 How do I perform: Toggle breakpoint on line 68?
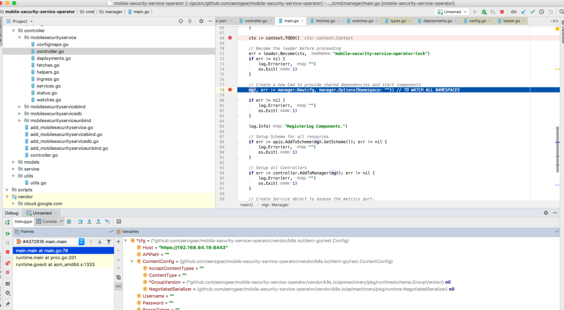230,38
